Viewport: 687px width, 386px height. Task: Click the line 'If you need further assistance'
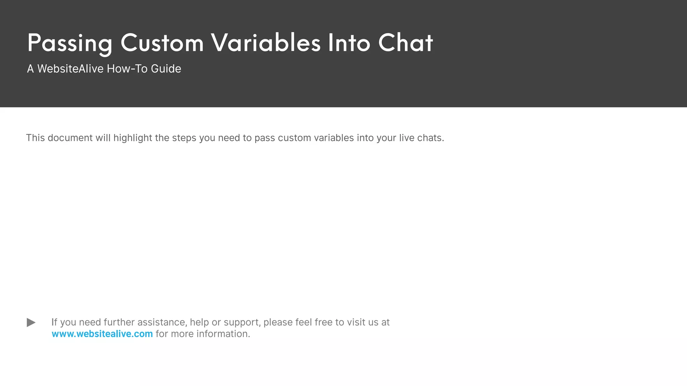(x=220, y=322)
